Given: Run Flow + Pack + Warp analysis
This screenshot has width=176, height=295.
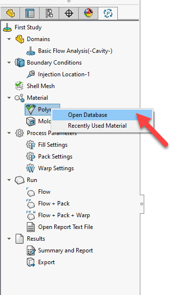Looking at the screenshot, I should click(64, 215).
